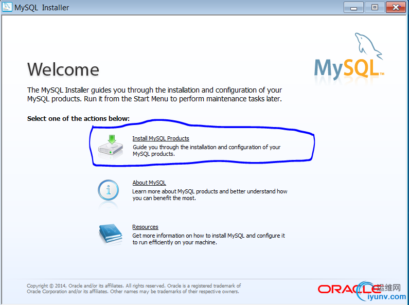This screenshot has height=305, width=409.
Task: Click the blue books Resources icon
Action: pos(110,234)
